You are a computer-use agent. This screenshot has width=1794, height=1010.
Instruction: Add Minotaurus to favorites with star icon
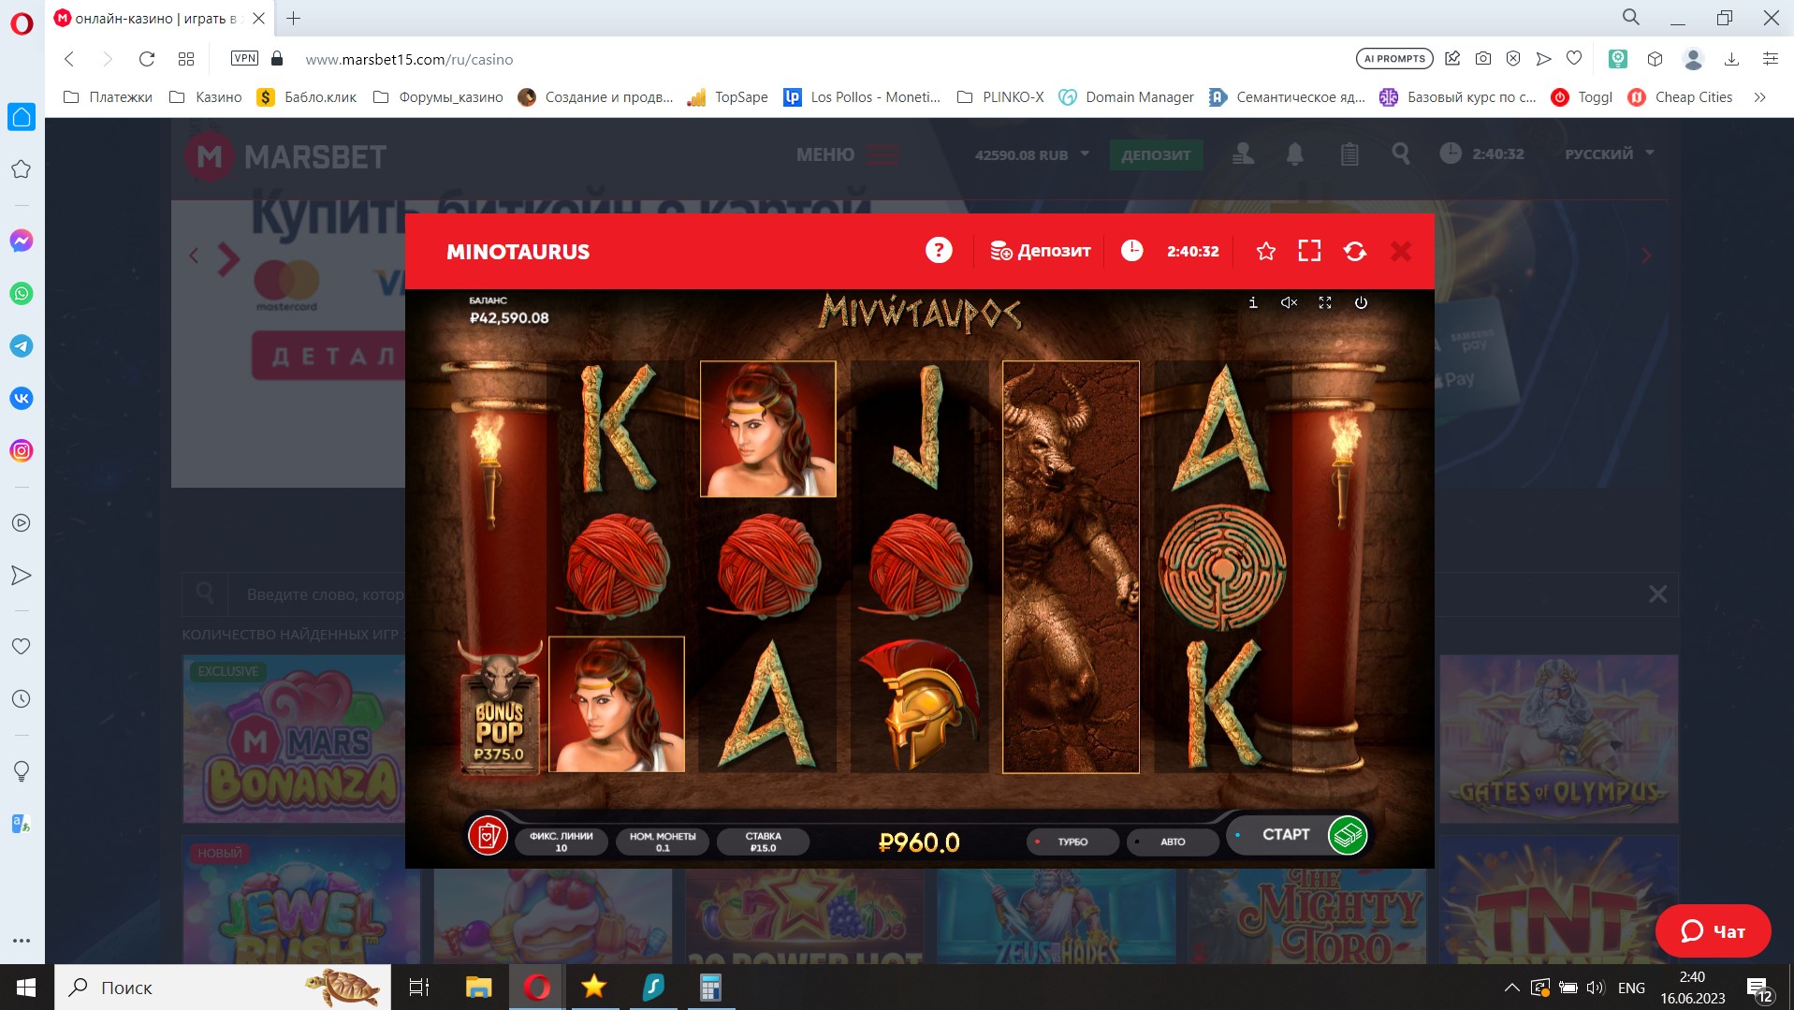[1265, 251]
